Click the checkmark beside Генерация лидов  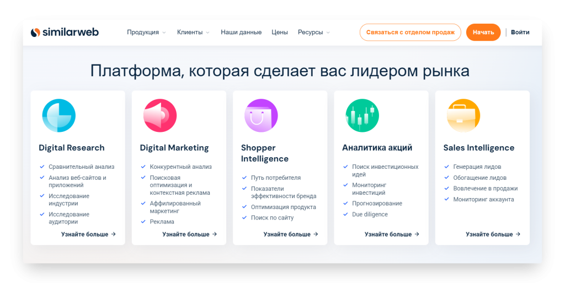tap(447, 167)
